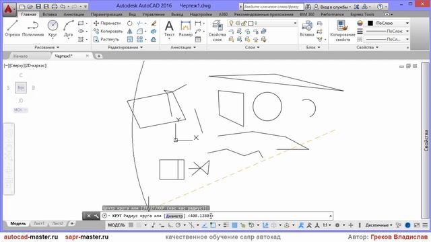Image resolution: width=431 pixels, height=242 pixels.
Task: Click the add layout plus button
Action: (72, 224)
